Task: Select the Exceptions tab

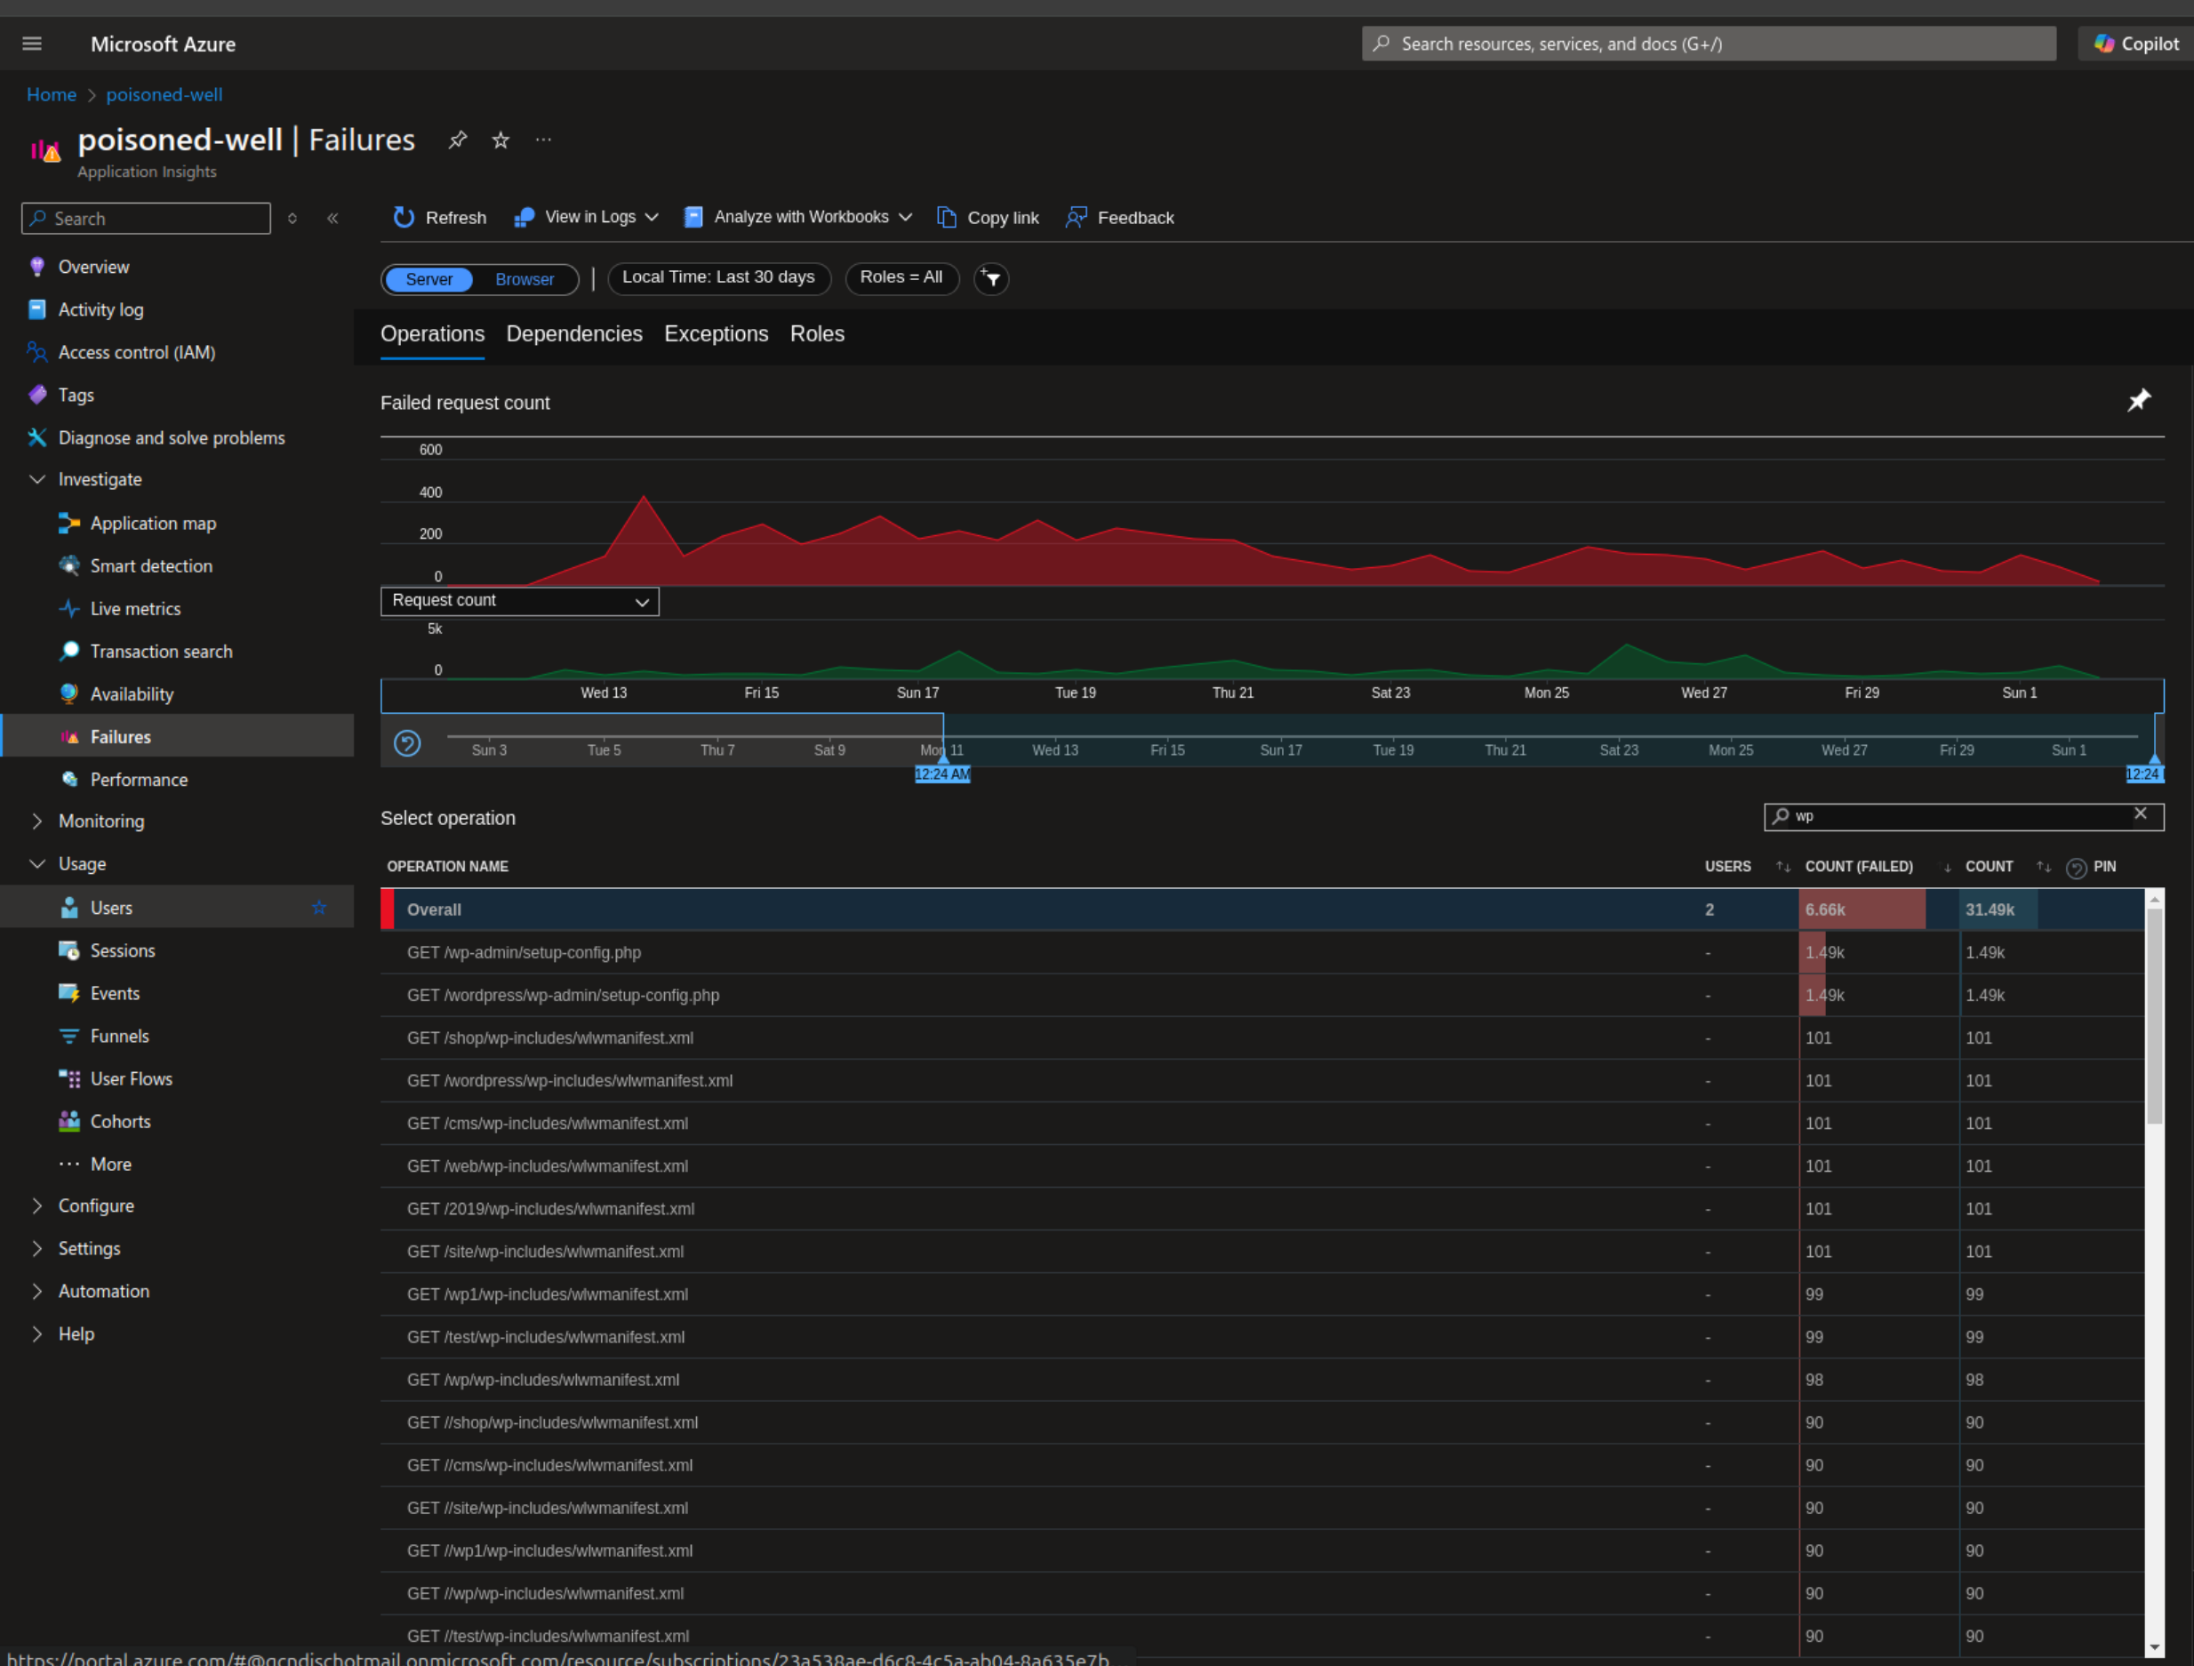Action: tap(717, 334)
